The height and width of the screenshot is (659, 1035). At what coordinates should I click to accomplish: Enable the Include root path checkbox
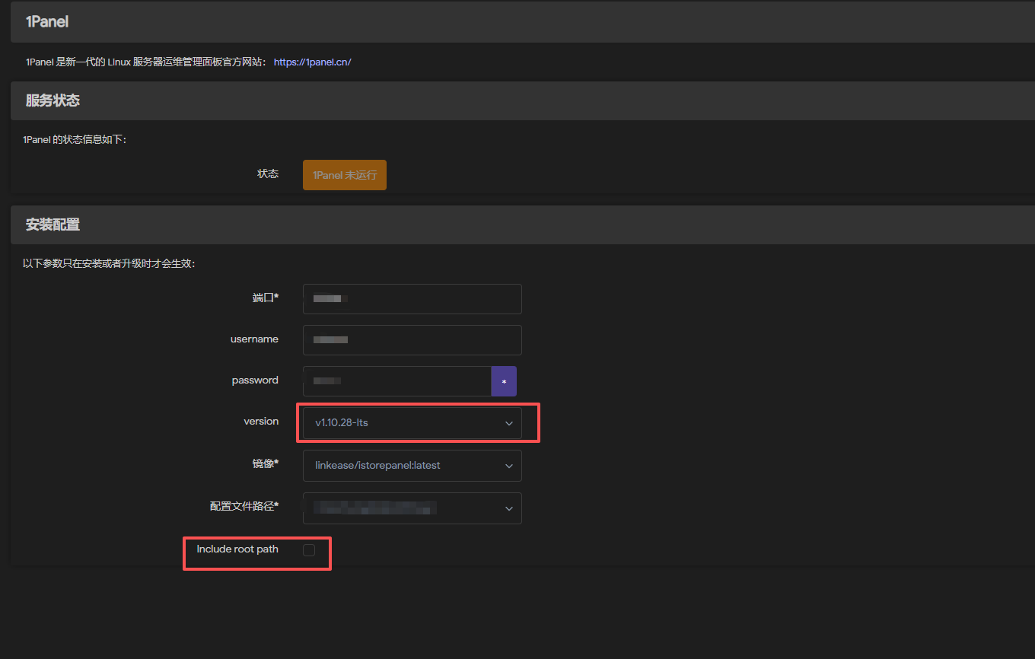309,550
